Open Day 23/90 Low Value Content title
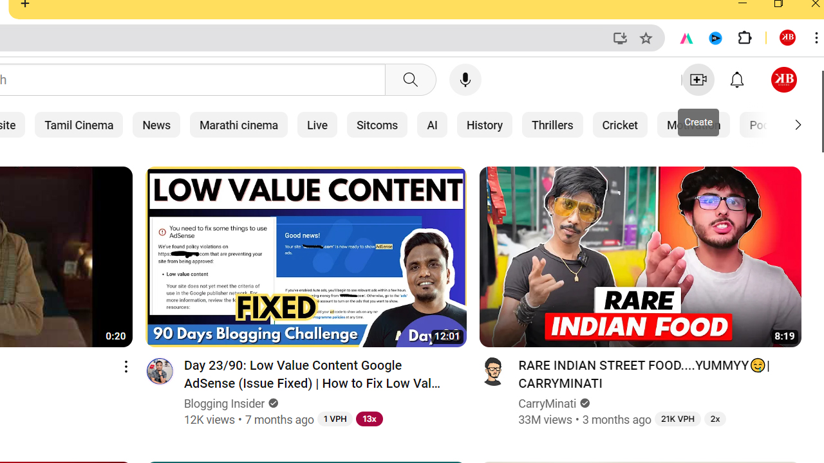The height and width of the screenshot is (463, 824). [313, 374]
